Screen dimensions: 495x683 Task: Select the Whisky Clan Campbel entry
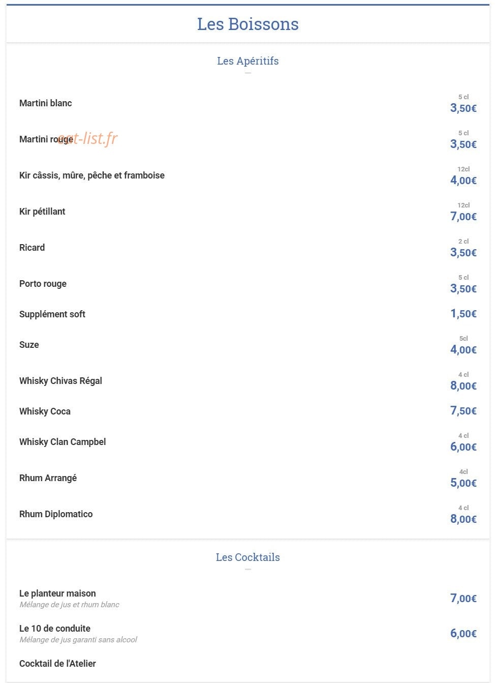tap(63, 442)
